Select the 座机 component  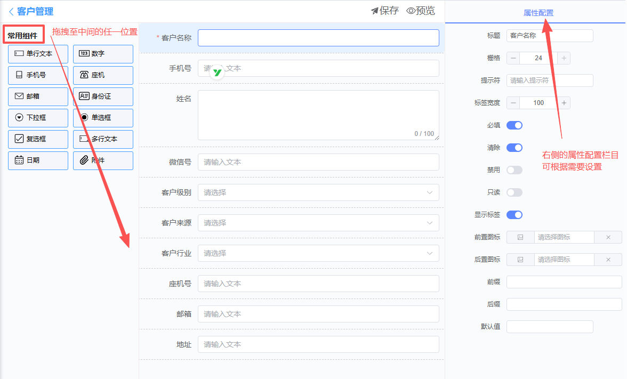tap(103, 75)
